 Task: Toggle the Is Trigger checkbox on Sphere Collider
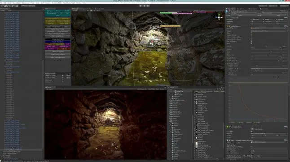(251, 132)
